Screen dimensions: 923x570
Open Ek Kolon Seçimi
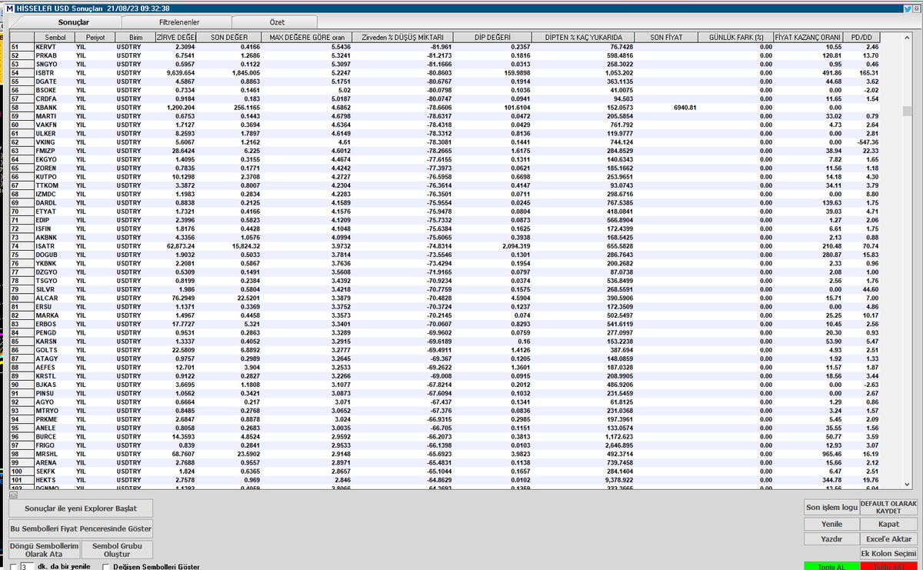coord(888,554)
